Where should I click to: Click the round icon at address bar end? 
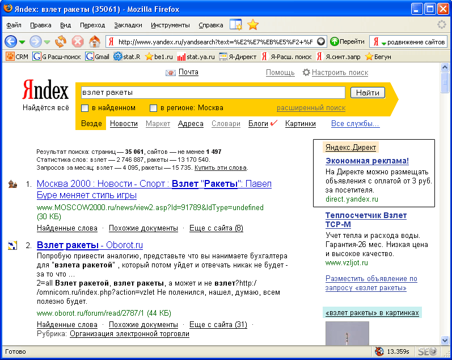(321, 42)
